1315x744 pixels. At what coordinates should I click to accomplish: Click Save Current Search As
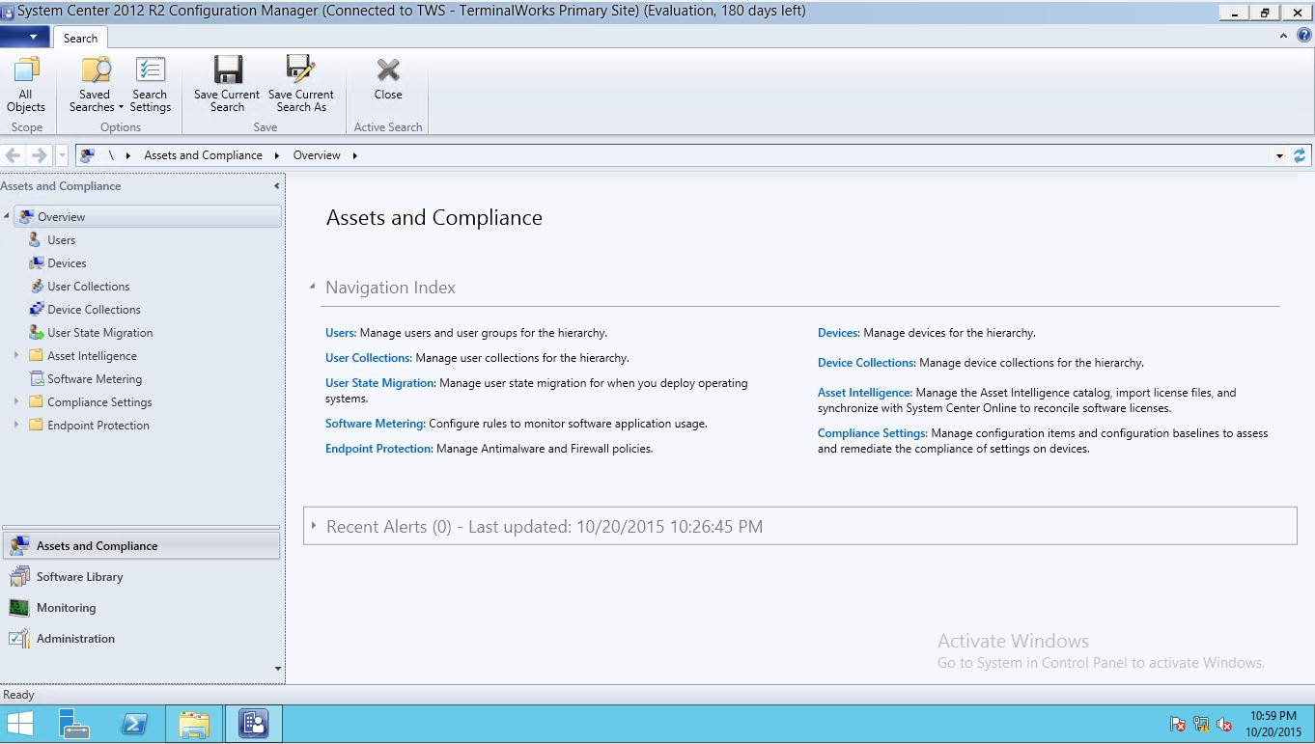click(301, 85)
